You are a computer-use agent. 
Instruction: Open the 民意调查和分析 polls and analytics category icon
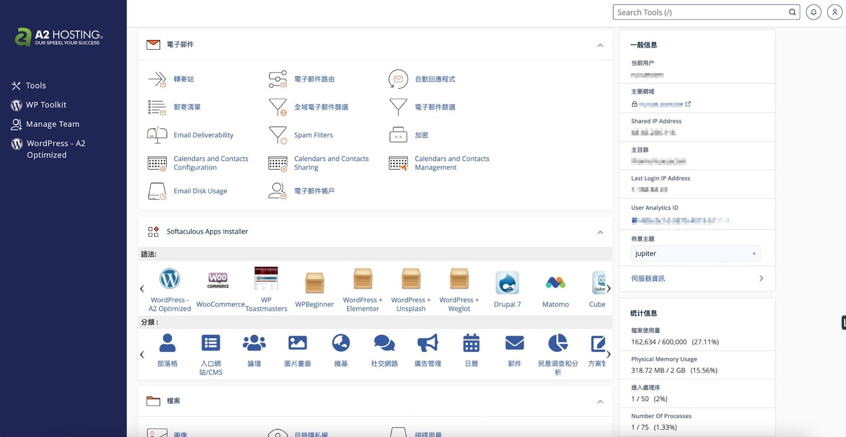click(558, 343)
